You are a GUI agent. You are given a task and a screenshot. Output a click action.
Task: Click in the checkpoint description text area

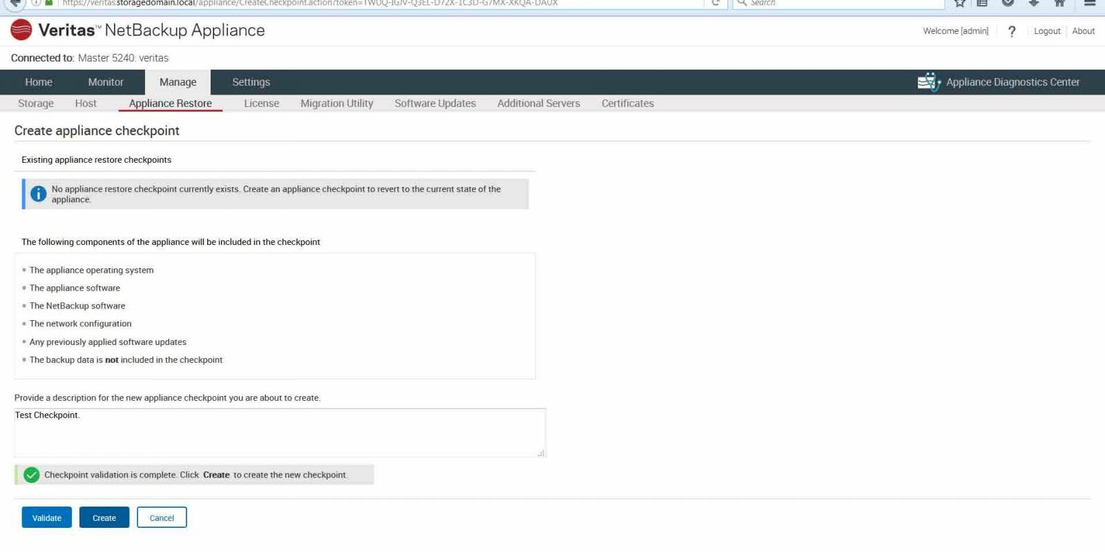280,433
